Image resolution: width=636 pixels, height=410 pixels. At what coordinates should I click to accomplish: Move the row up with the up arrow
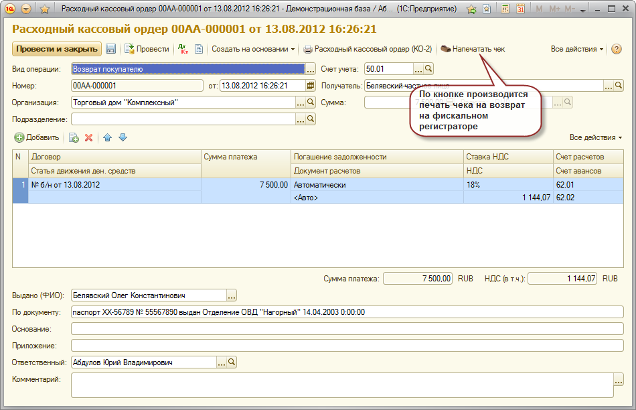tap(107, 137)
